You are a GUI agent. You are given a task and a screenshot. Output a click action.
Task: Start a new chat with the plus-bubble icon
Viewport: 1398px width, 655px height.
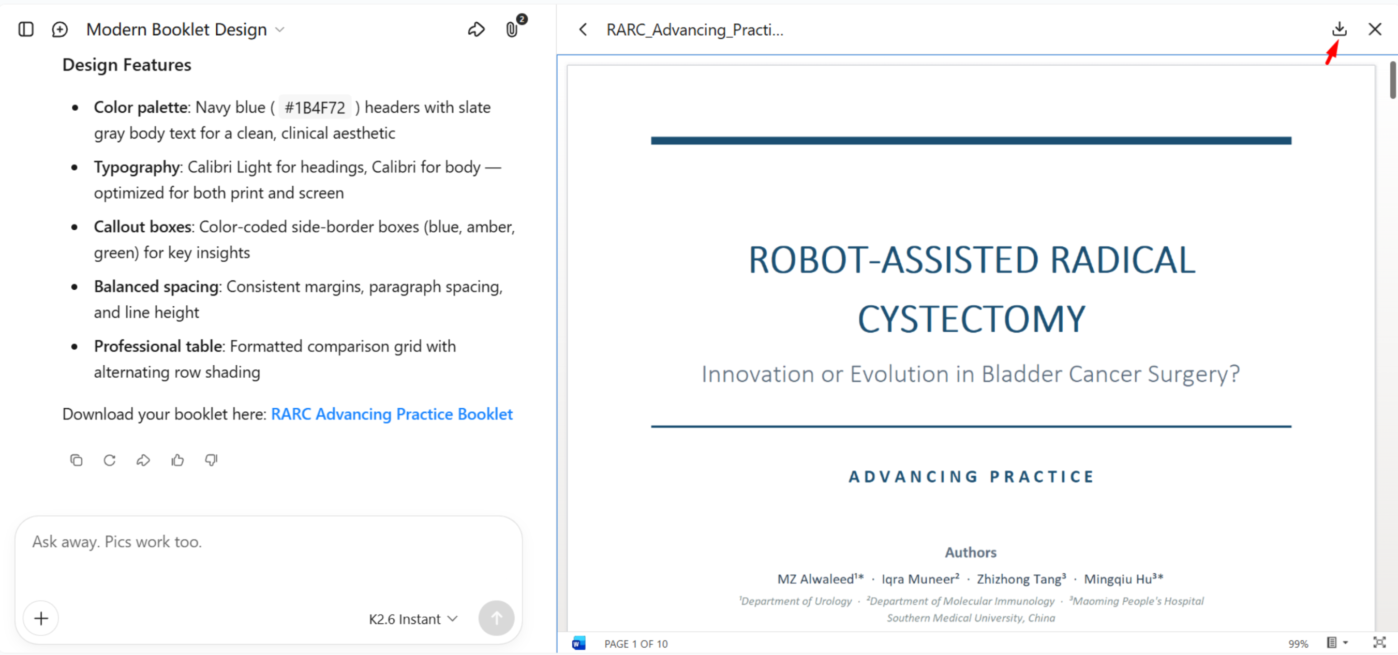pos(60,29)
